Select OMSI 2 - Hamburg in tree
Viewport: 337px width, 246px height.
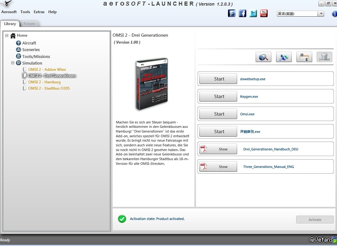tap(44, 82)
